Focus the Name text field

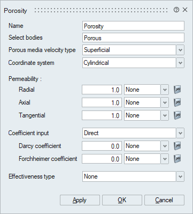[x=133, y=26]
